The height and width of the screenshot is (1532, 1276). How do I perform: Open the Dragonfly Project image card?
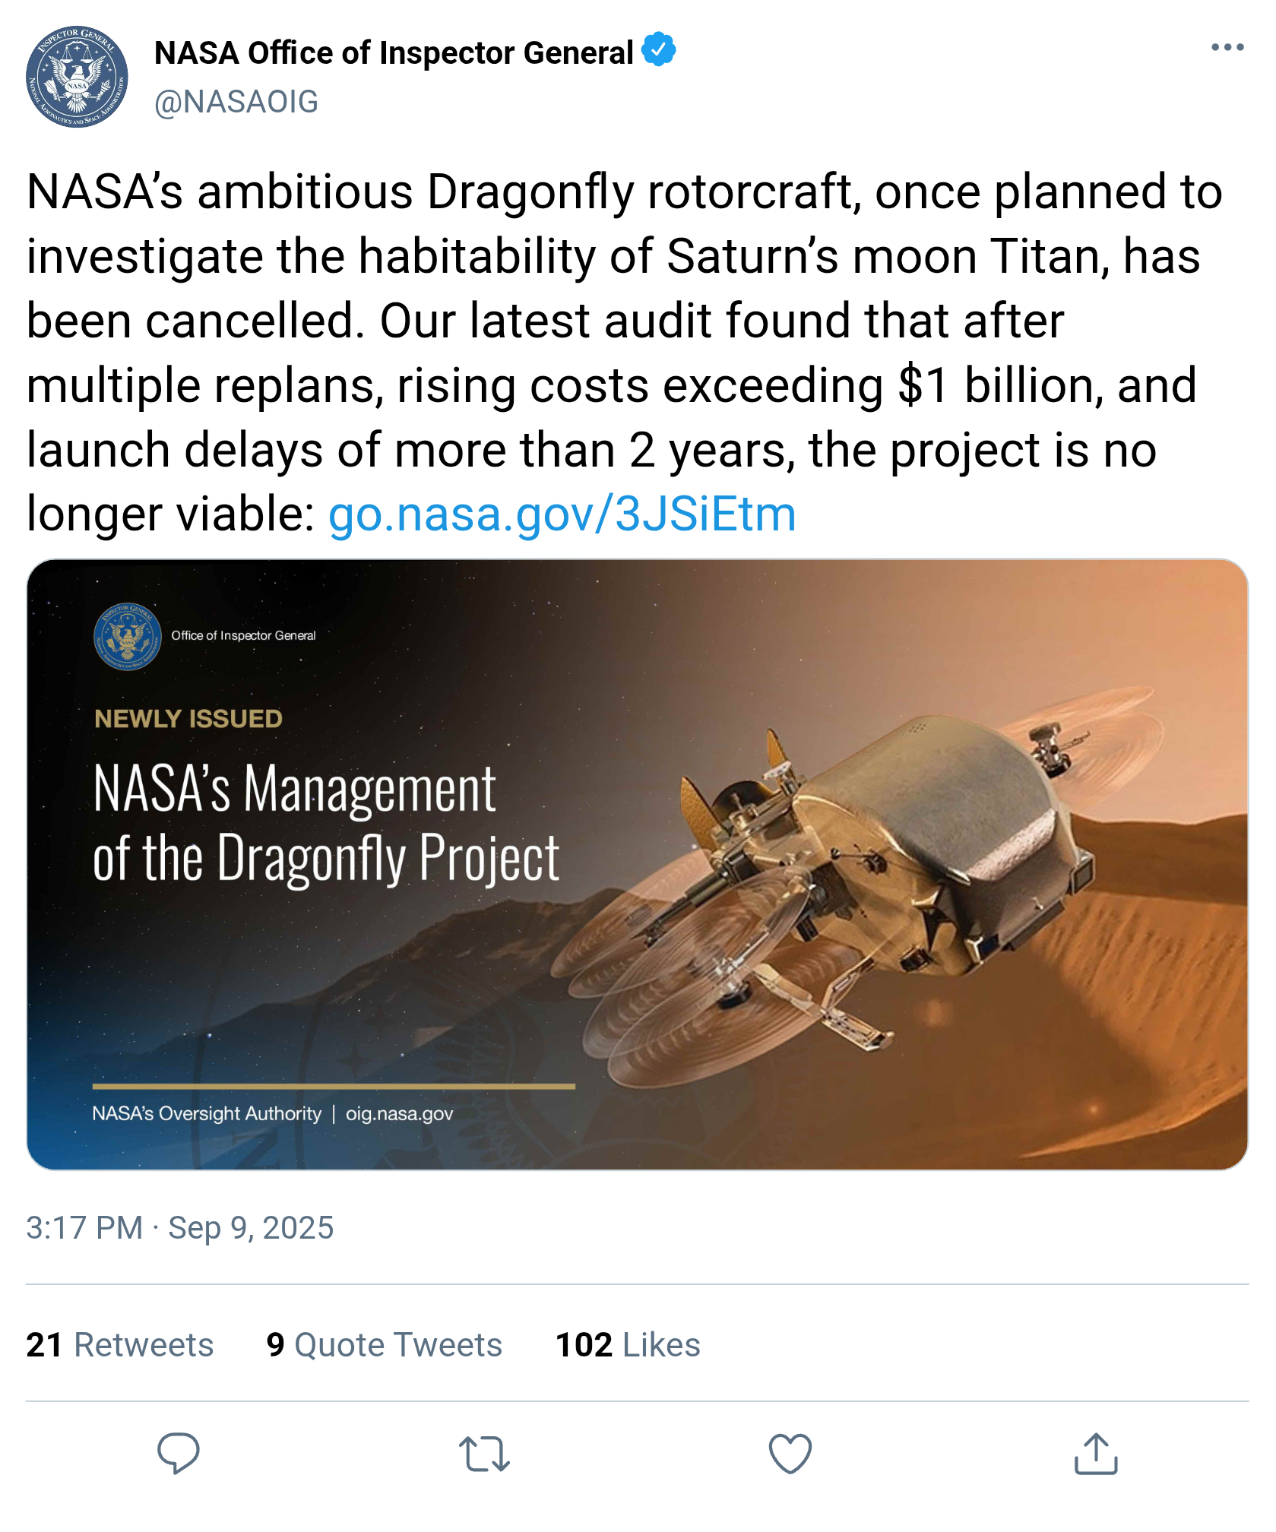click(638, 864)
